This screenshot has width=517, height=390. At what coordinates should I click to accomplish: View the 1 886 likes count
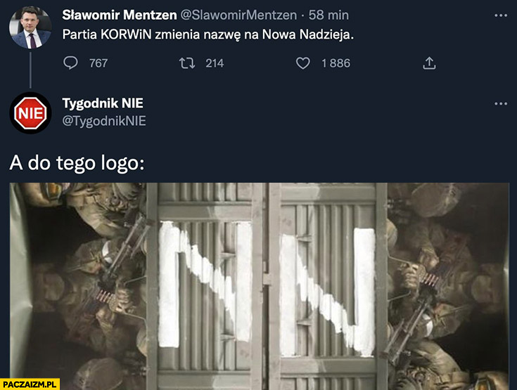coord(336,63)
